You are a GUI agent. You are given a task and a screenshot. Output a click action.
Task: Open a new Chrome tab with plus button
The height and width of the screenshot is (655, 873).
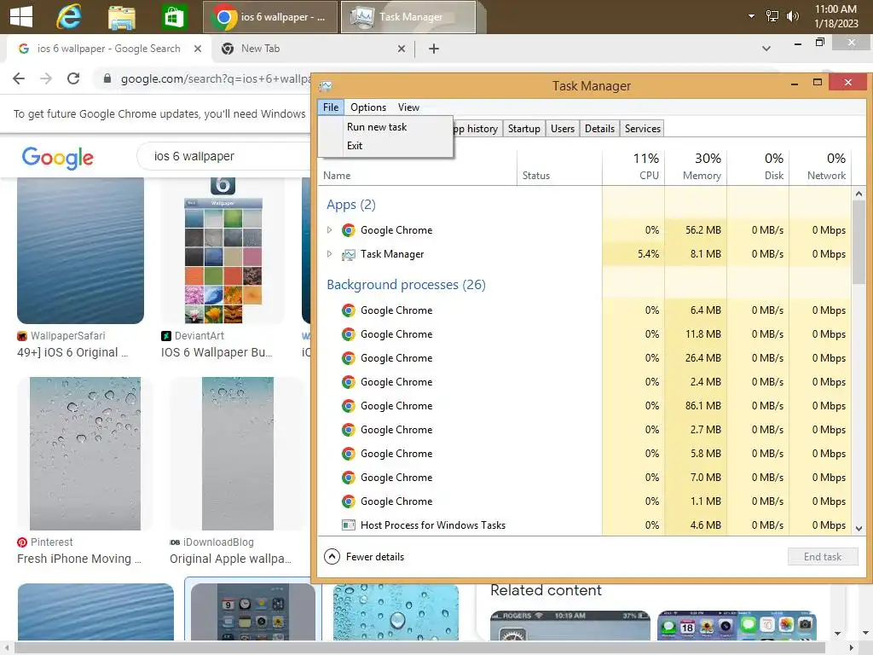(x=434, y=49)
